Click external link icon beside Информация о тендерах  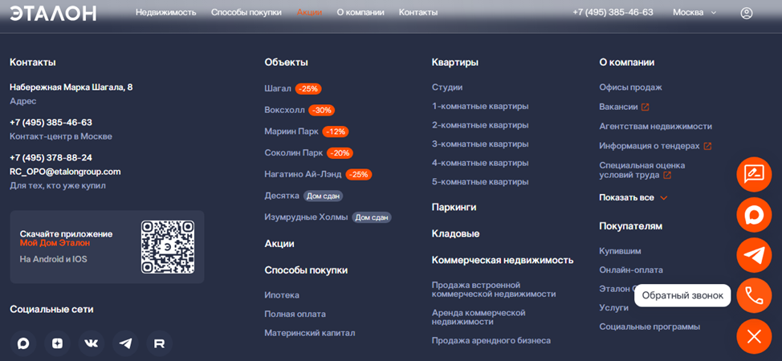[707, 146]
